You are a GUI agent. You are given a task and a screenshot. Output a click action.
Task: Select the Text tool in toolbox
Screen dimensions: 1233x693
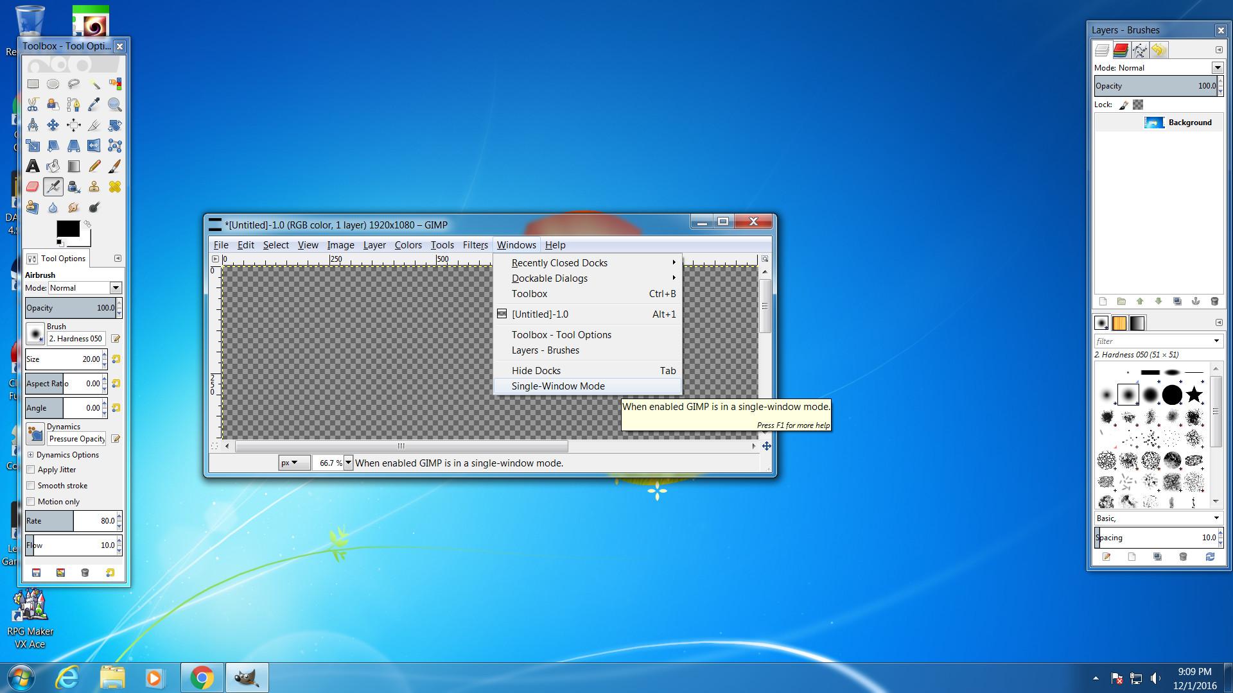tap(33, 166)
